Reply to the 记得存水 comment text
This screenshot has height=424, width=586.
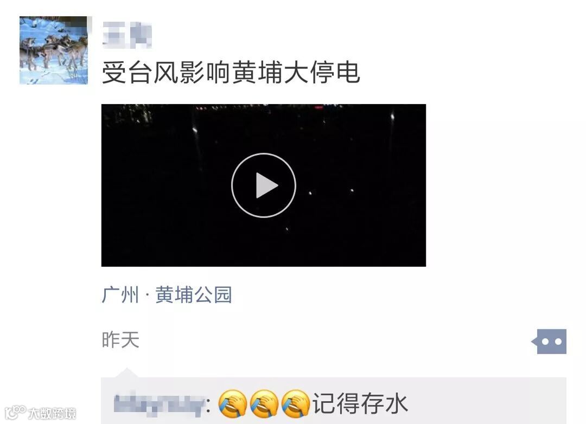point(360,404)
